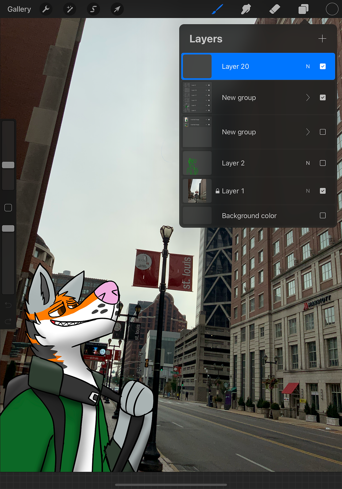Viewport: 342px width, 489px height.
Task: Open the Actions wrench menu
Action: point(46,9)
